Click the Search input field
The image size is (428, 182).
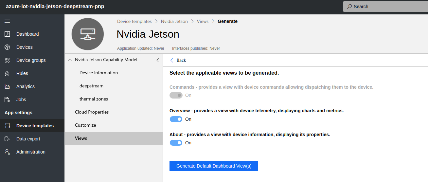coord(385,7)
